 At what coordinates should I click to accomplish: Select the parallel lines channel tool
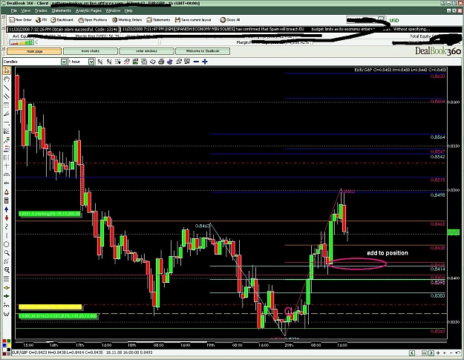(7, 96)
